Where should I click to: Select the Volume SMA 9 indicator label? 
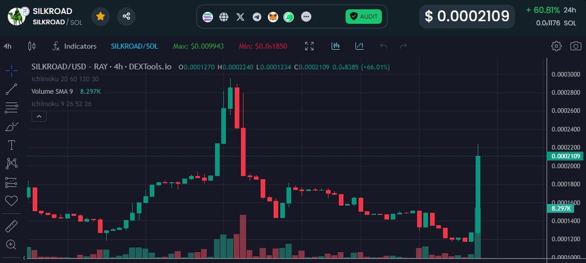pos(52,92)
